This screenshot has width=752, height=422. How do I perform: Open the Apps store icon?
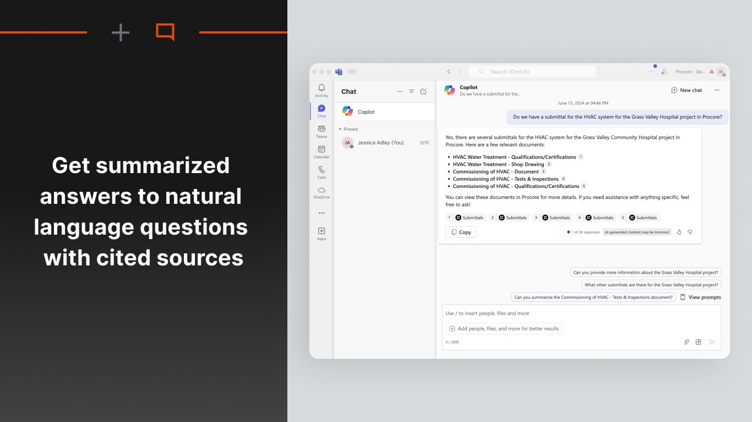tap(321, 234)
